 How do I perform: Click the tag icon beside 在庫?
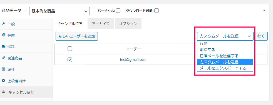(3, 35)
